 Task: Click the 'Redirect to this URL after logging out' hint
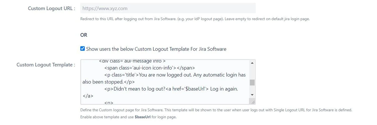195,19
